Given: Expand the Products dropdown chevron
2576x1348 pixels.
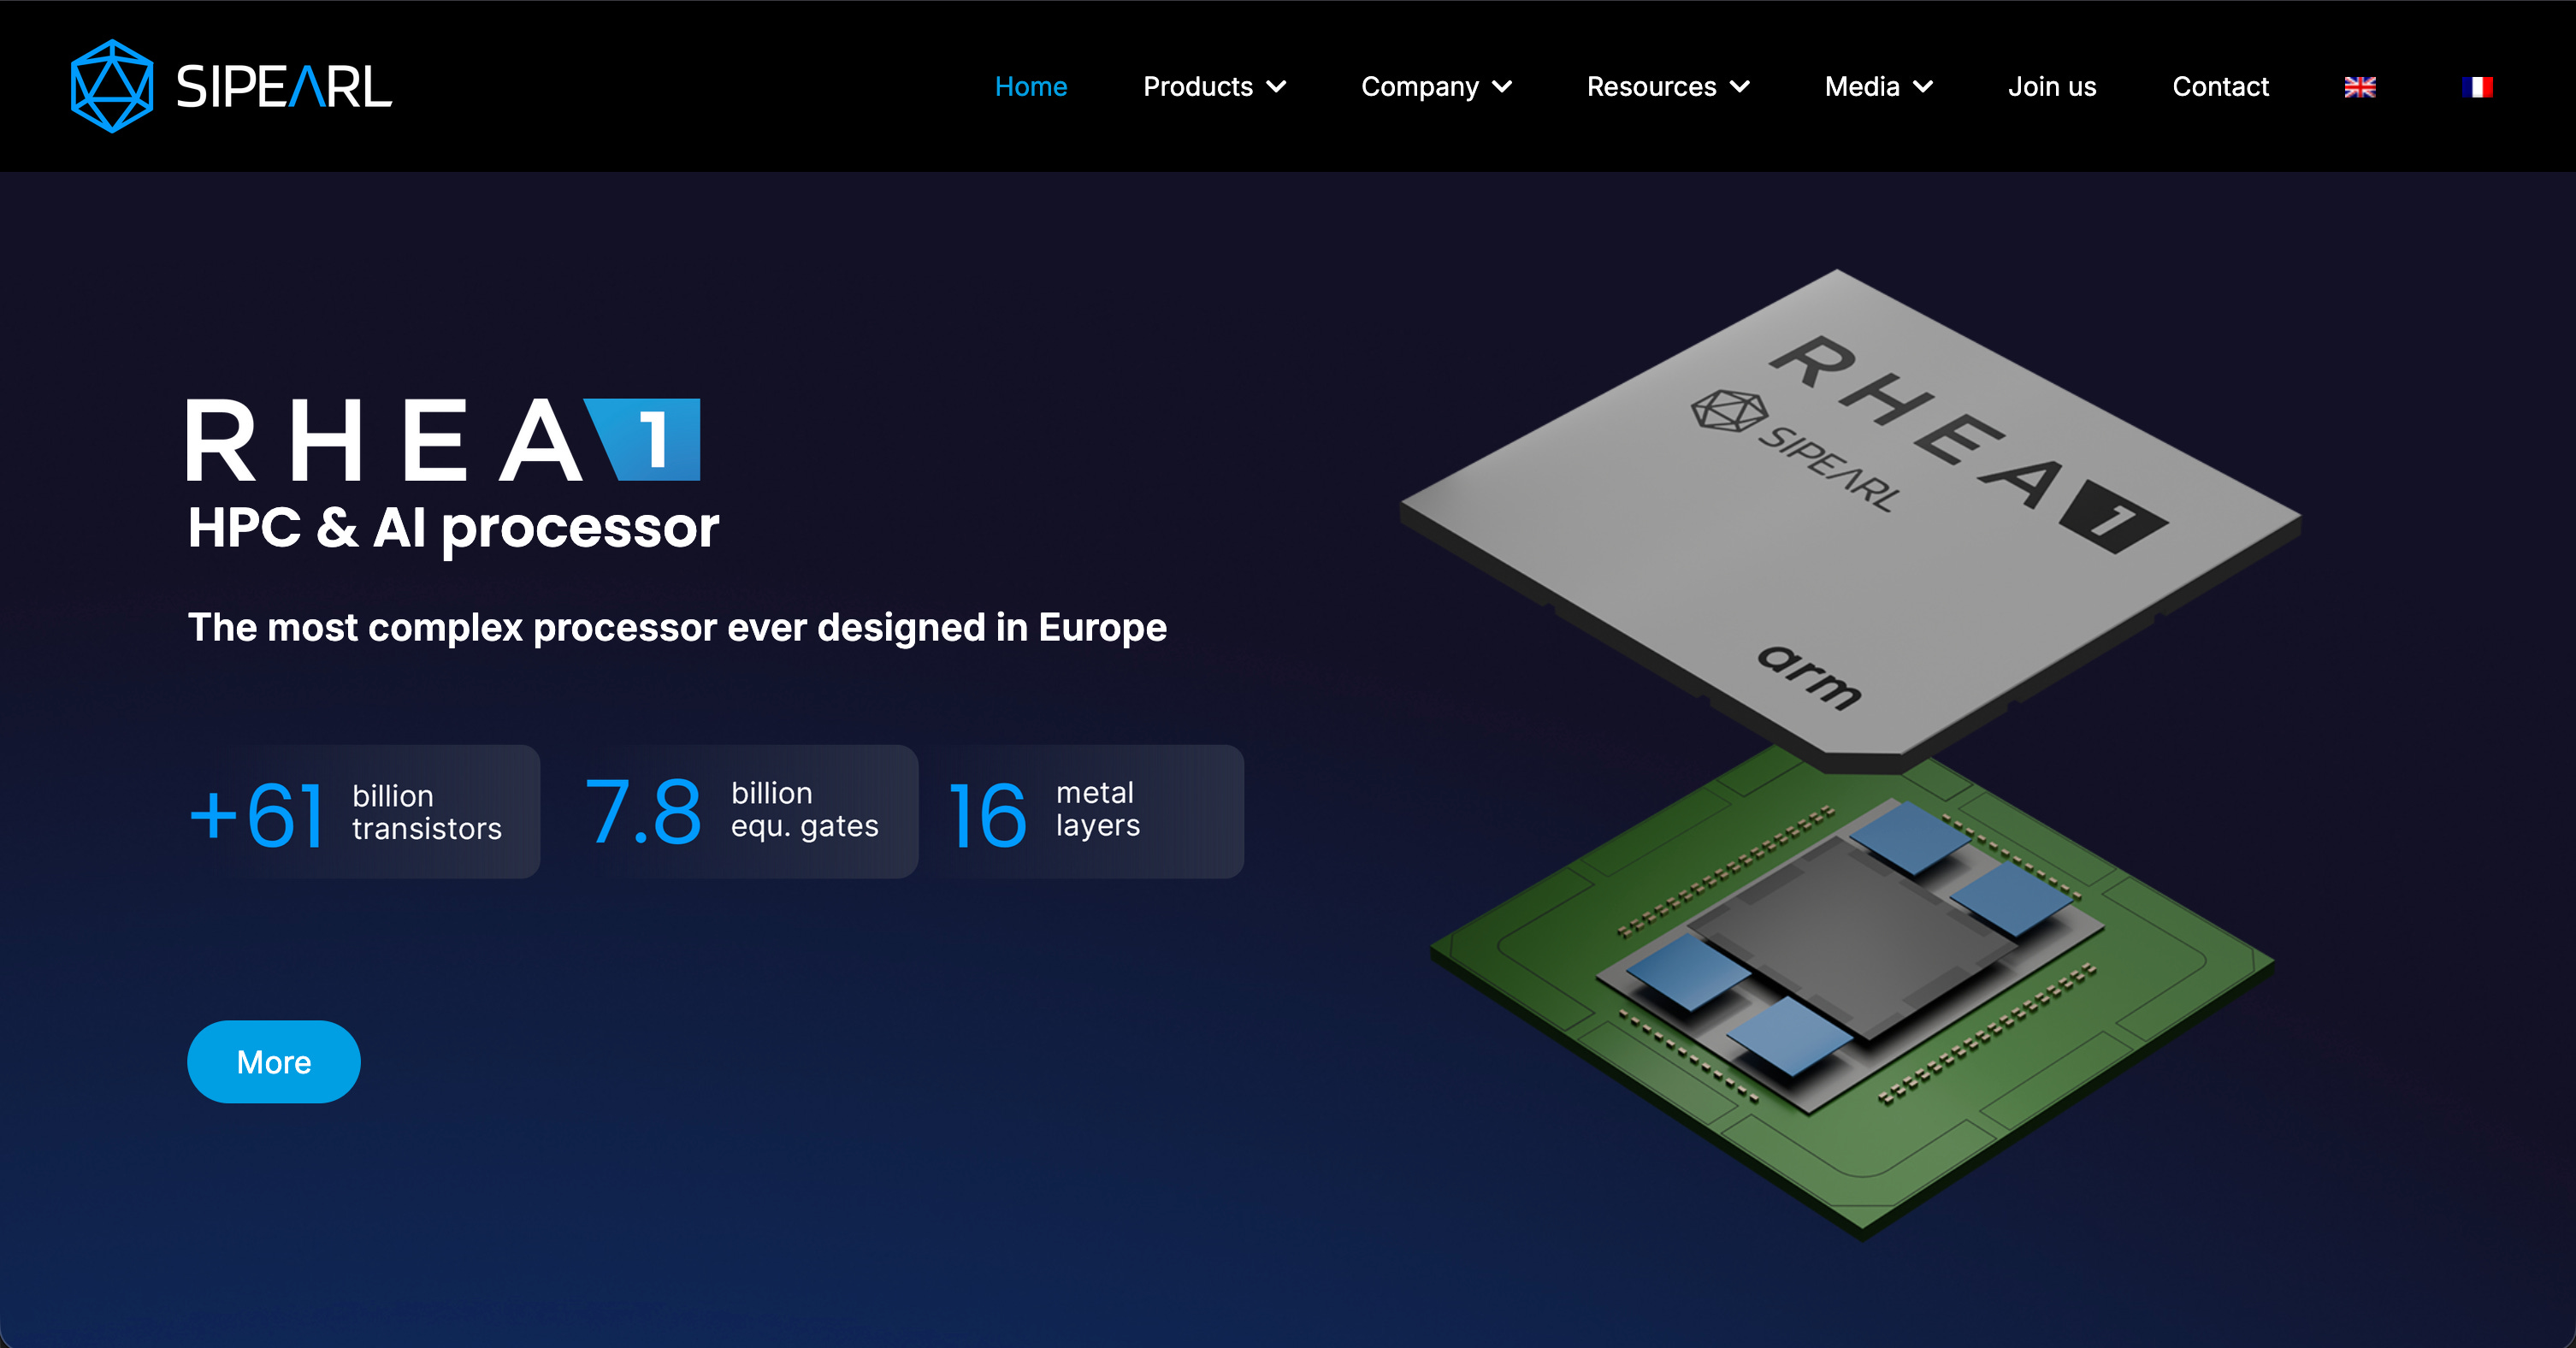Looking at the screenshot, I should click(x=1276, y=87).
